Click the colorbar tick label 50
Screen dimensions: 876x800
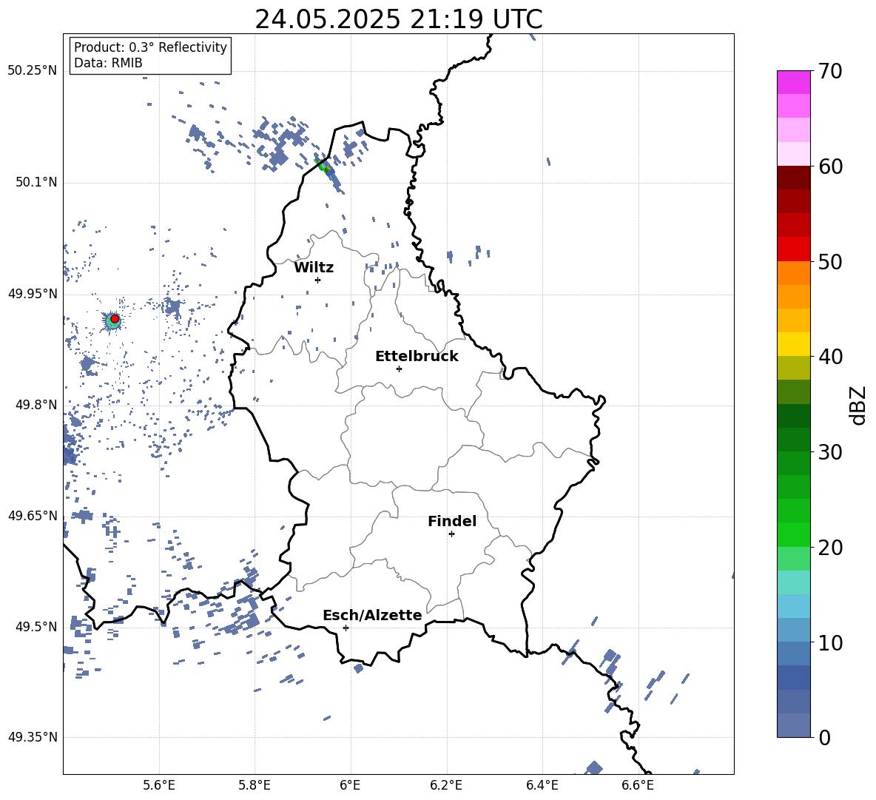[x=830, y=262]
